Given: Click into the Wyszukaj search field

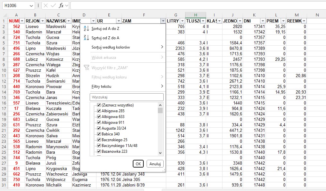Looking at the screenshot, I should click(127, 97).
